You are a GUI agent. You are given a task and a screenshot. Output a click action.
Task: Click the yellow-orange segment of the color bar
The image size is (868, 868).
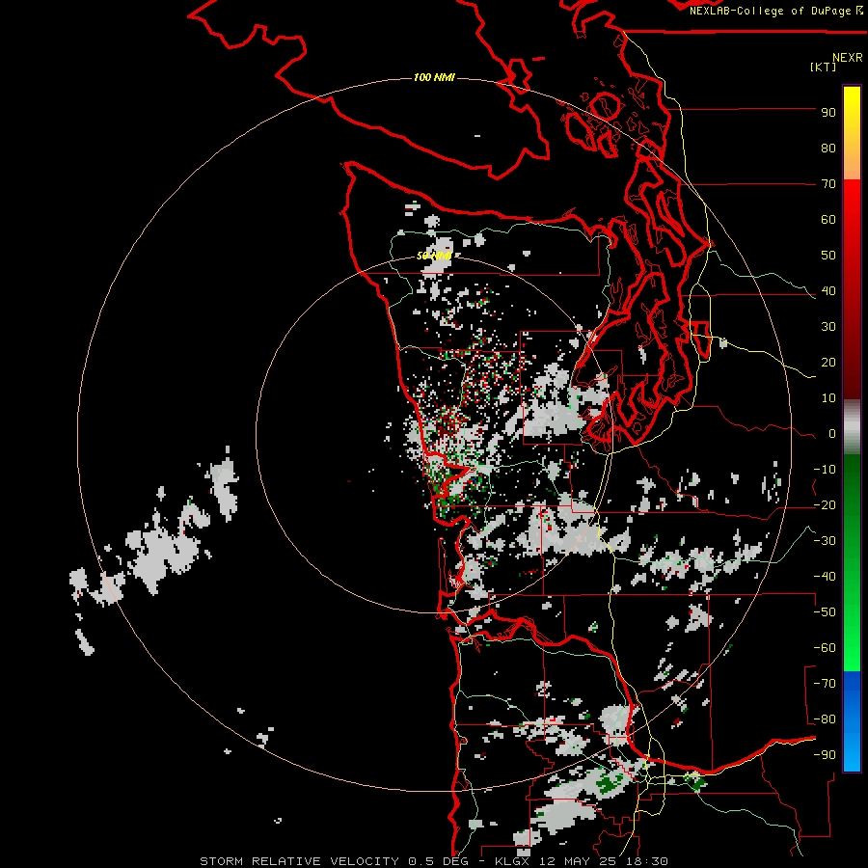pyautogui.click(x=852, y=133)
